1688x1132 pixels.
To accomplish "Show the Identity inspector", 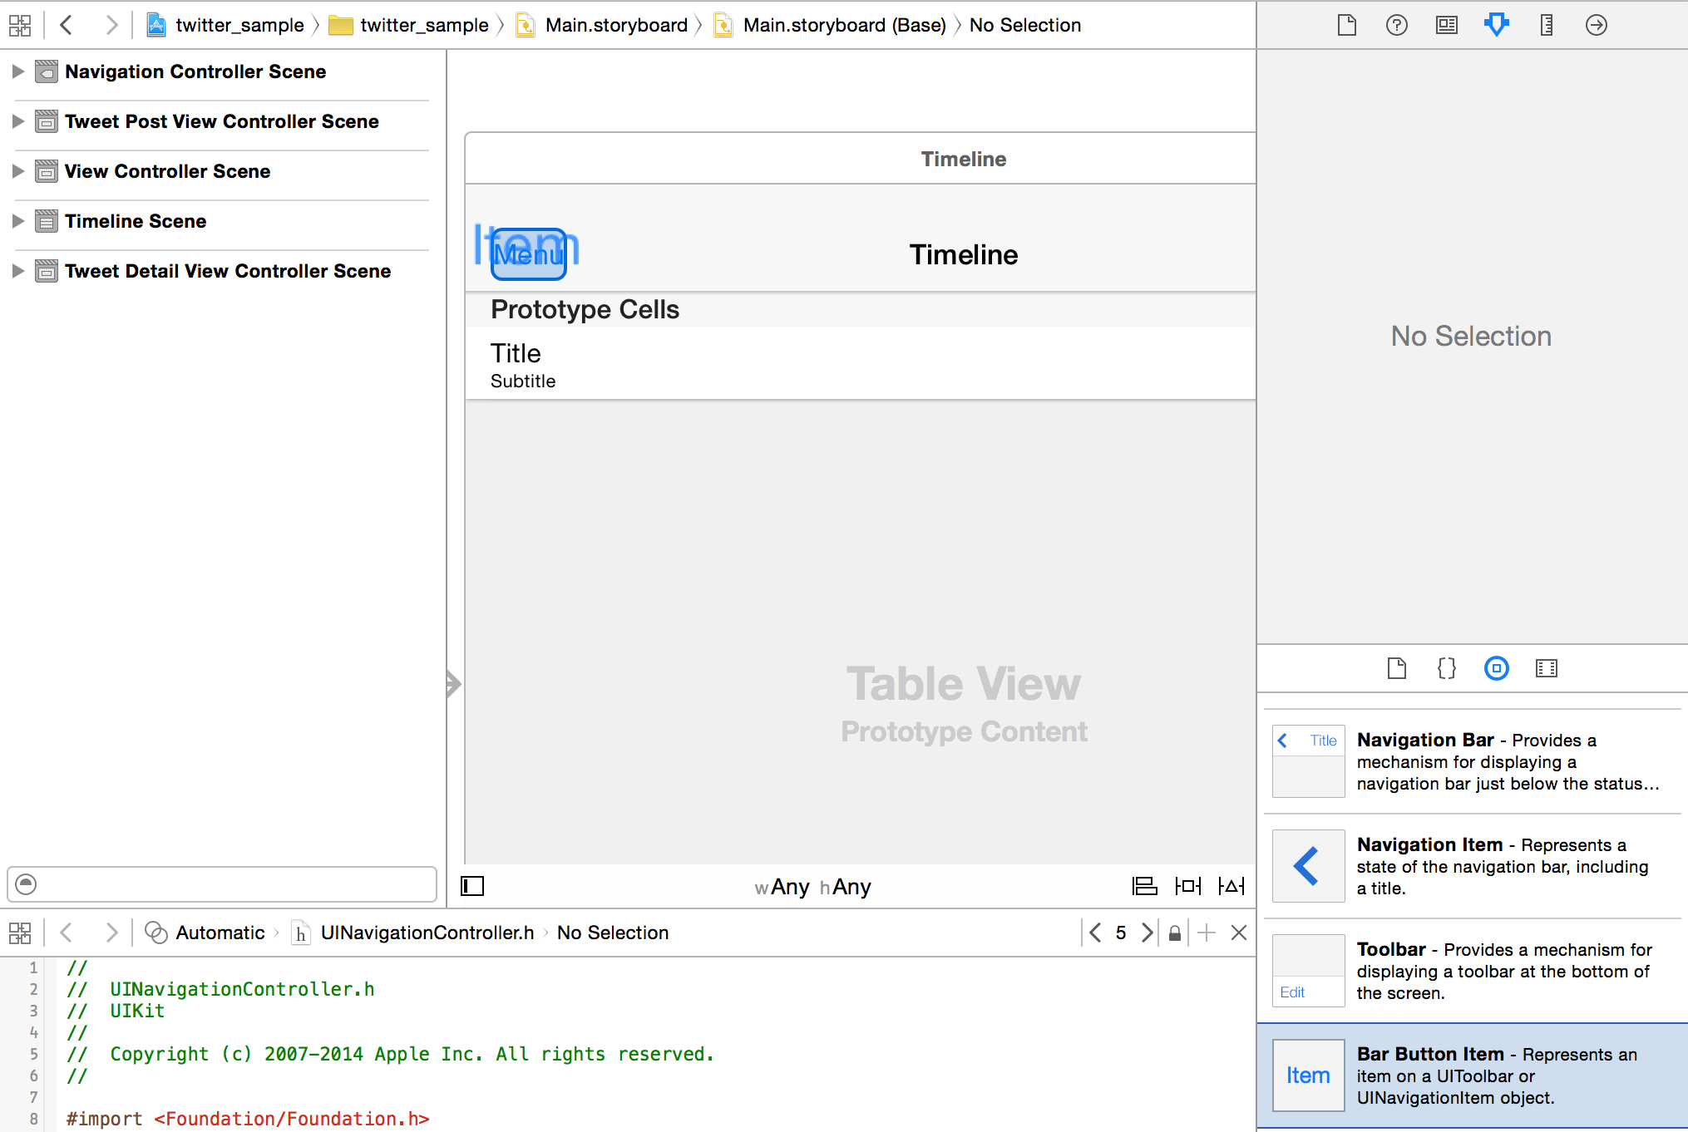I will pyautogui.click(x=1446, y=25).
